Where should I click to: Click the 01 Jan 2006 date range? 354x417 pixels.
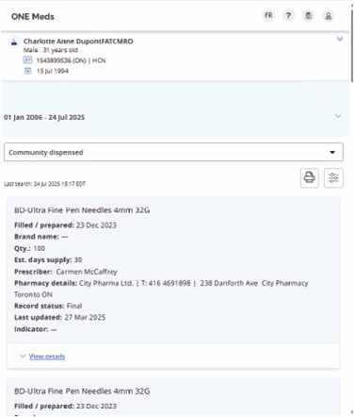44,117
